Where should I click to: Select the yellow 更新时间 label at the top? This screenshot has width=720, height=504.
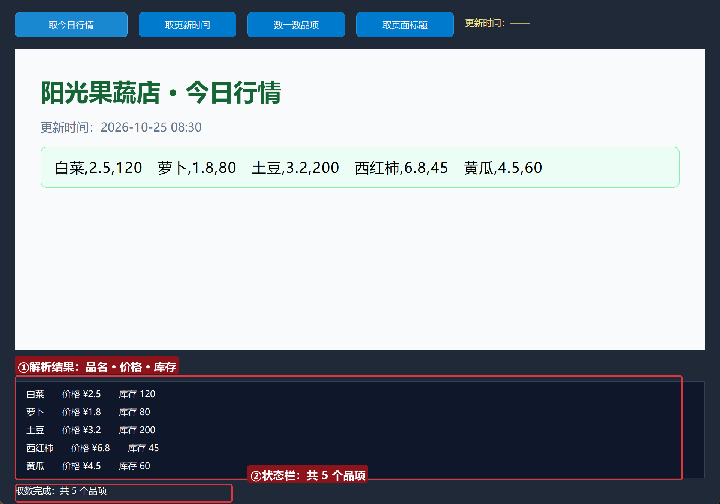point(497,23)
